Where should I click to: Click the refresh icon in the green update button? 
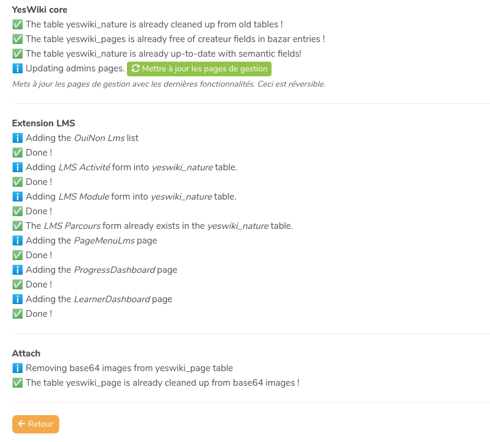(x=135, y=68)
